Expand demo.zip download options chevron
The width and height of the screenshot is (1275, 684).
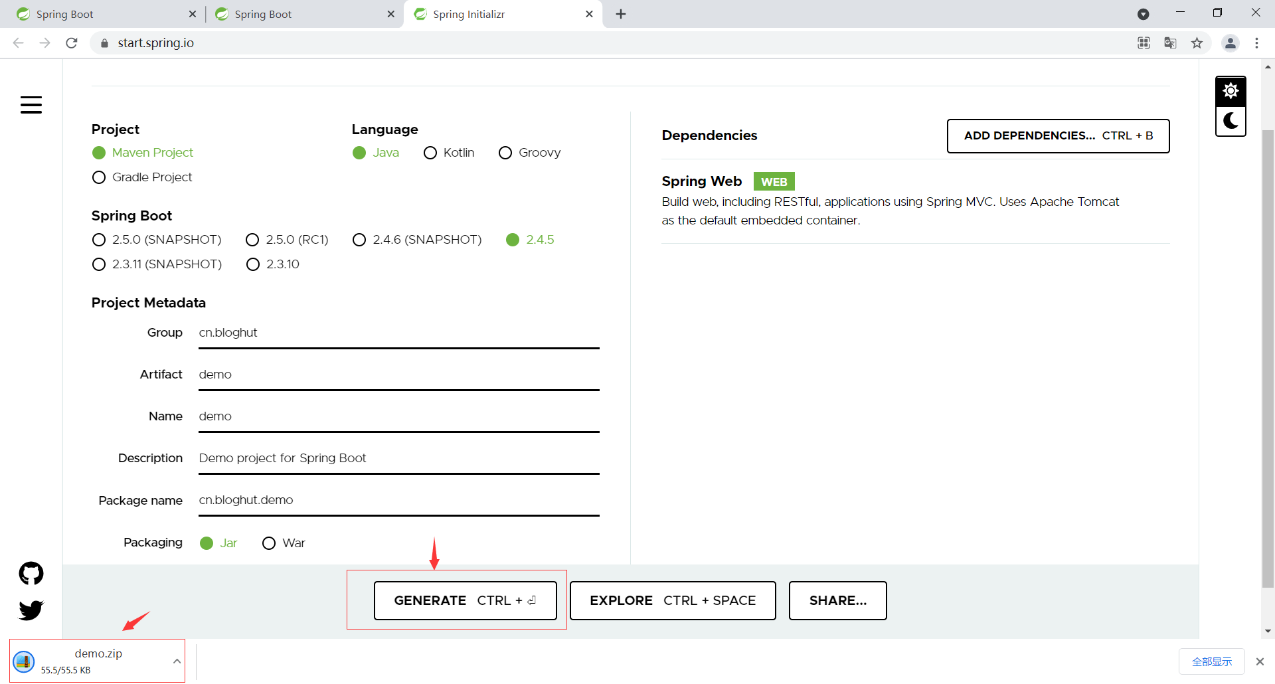tap(177, 661)
